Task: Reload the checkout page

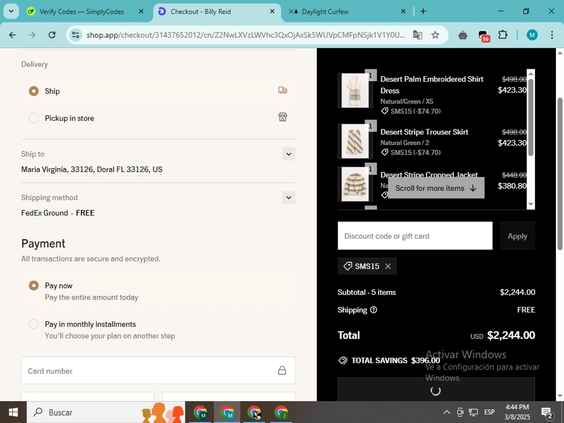Action: point(52,35)
